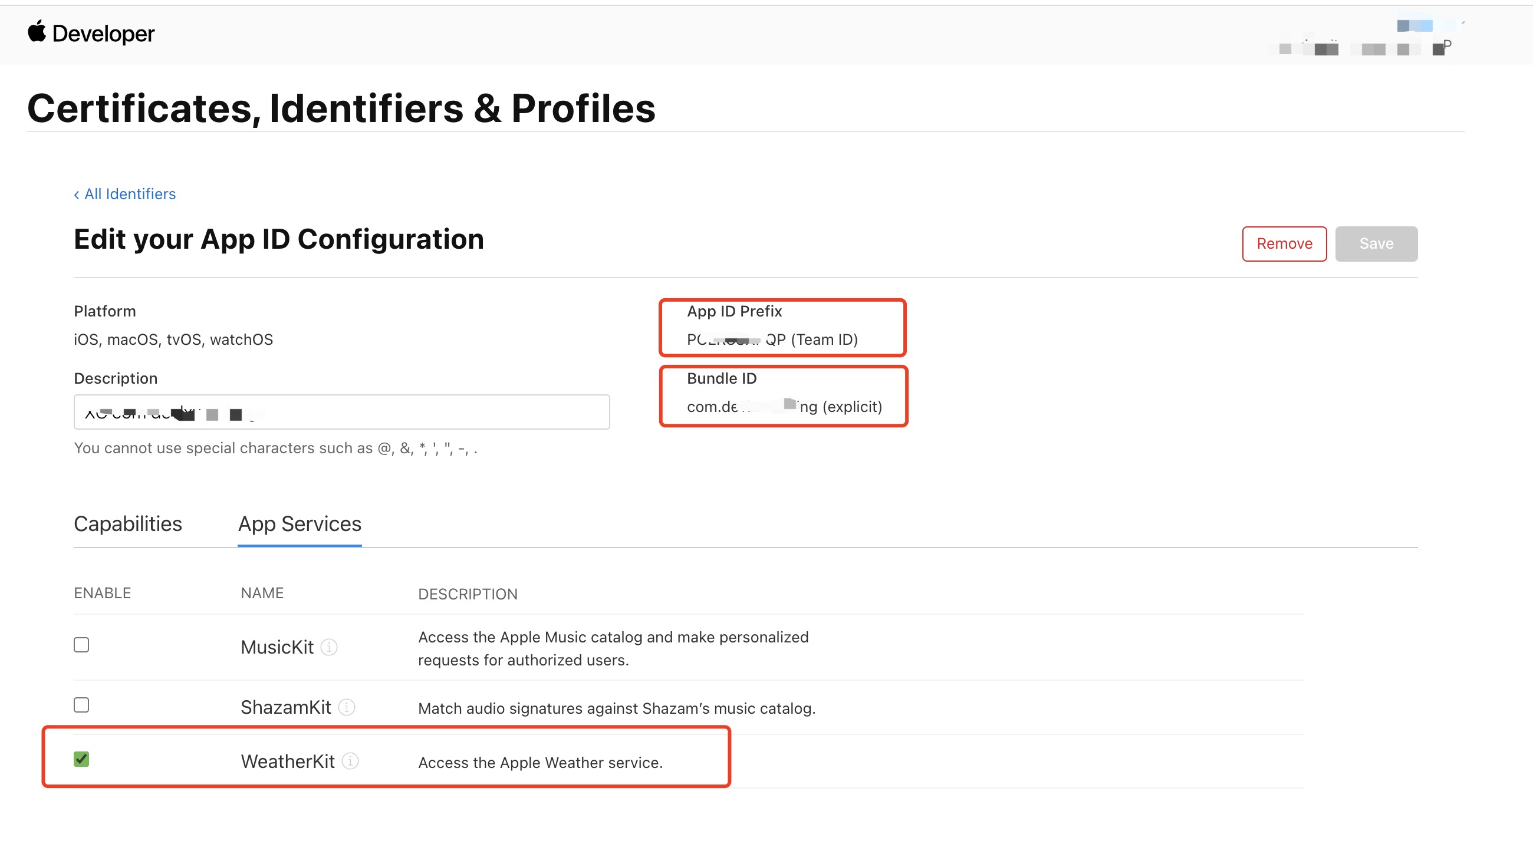1533x844 pixels.
Task: Enable the ShazamKit checkbox
Action: point(81,705)
